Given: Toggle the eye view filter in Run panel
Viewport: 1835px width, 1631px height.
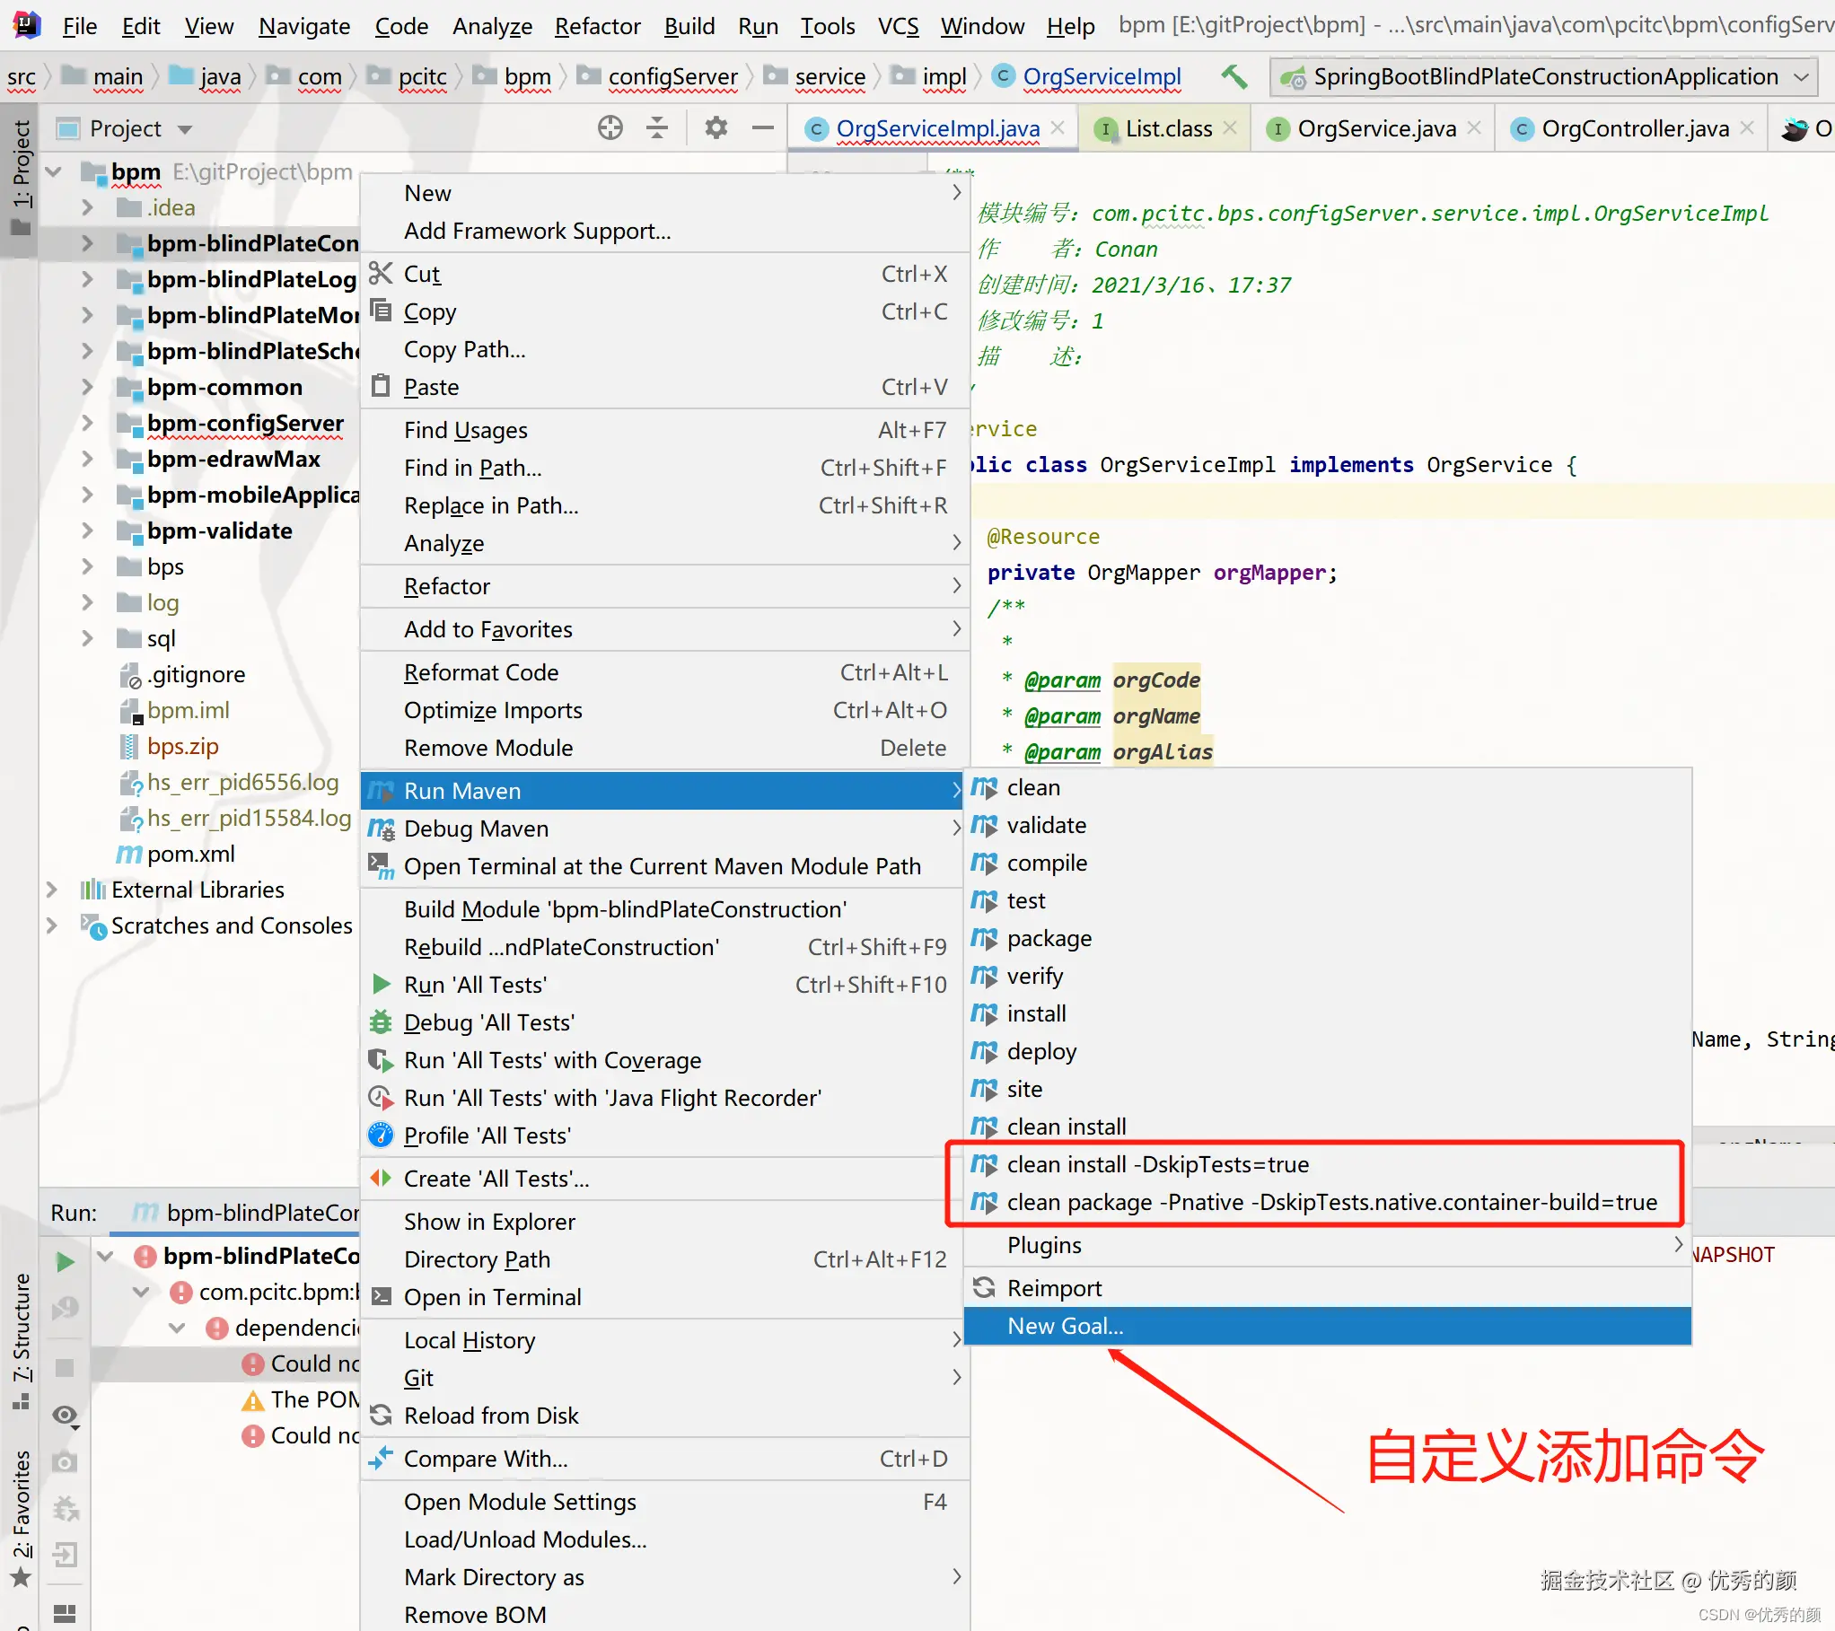Looking at the screenshot, I should (65, 1416).
